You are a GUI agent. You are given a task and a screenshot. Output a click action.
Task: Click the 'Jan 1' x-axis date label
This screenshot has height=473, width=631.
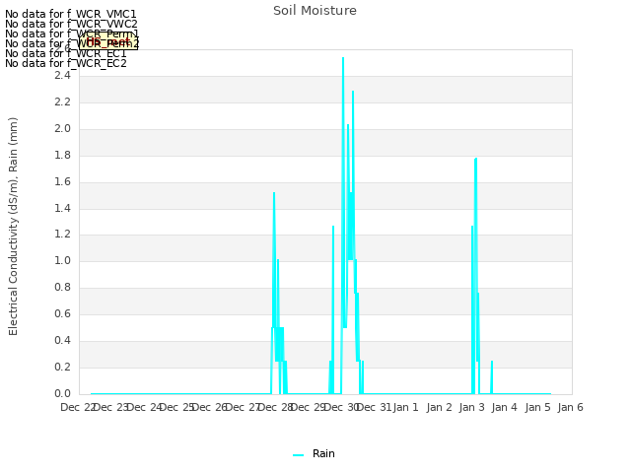(406, 407)
